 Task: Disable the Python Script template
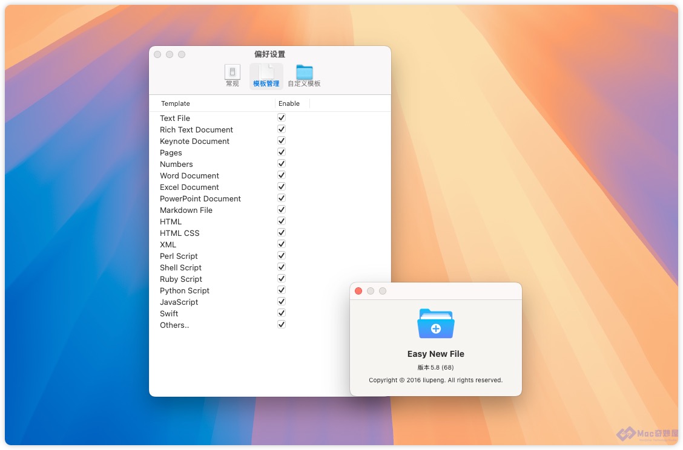click(x=282, y=290)
